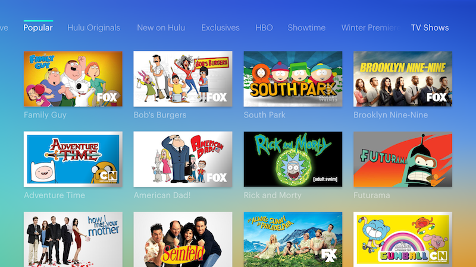Select the Popular tab
Screen dimensions: 476x267
coord(38,27)
